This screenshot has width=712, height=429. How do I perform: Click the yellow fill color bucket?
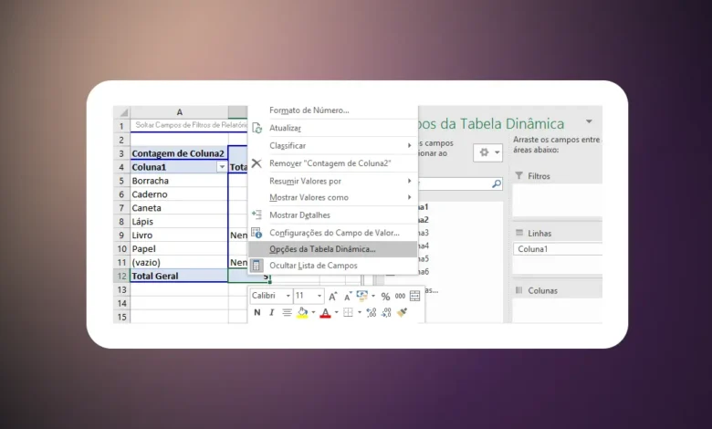pyautogui.click(x=302, y=312)
